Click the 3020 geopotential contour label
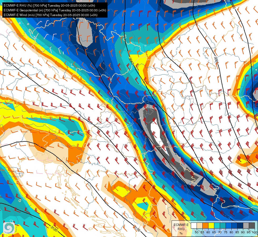 tap(159, 8)
